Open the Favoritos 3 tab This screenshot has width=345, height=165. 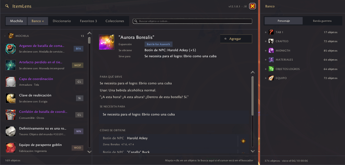pyautogui.click(x=88, y=21)
